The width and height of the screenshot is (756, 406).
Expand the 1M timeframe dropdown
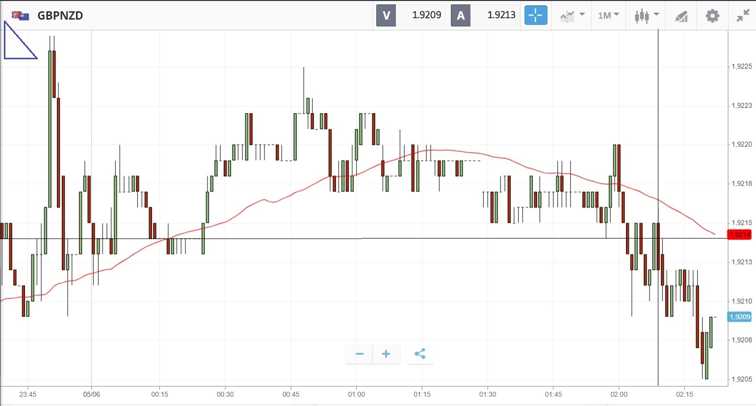click(608, 15)
